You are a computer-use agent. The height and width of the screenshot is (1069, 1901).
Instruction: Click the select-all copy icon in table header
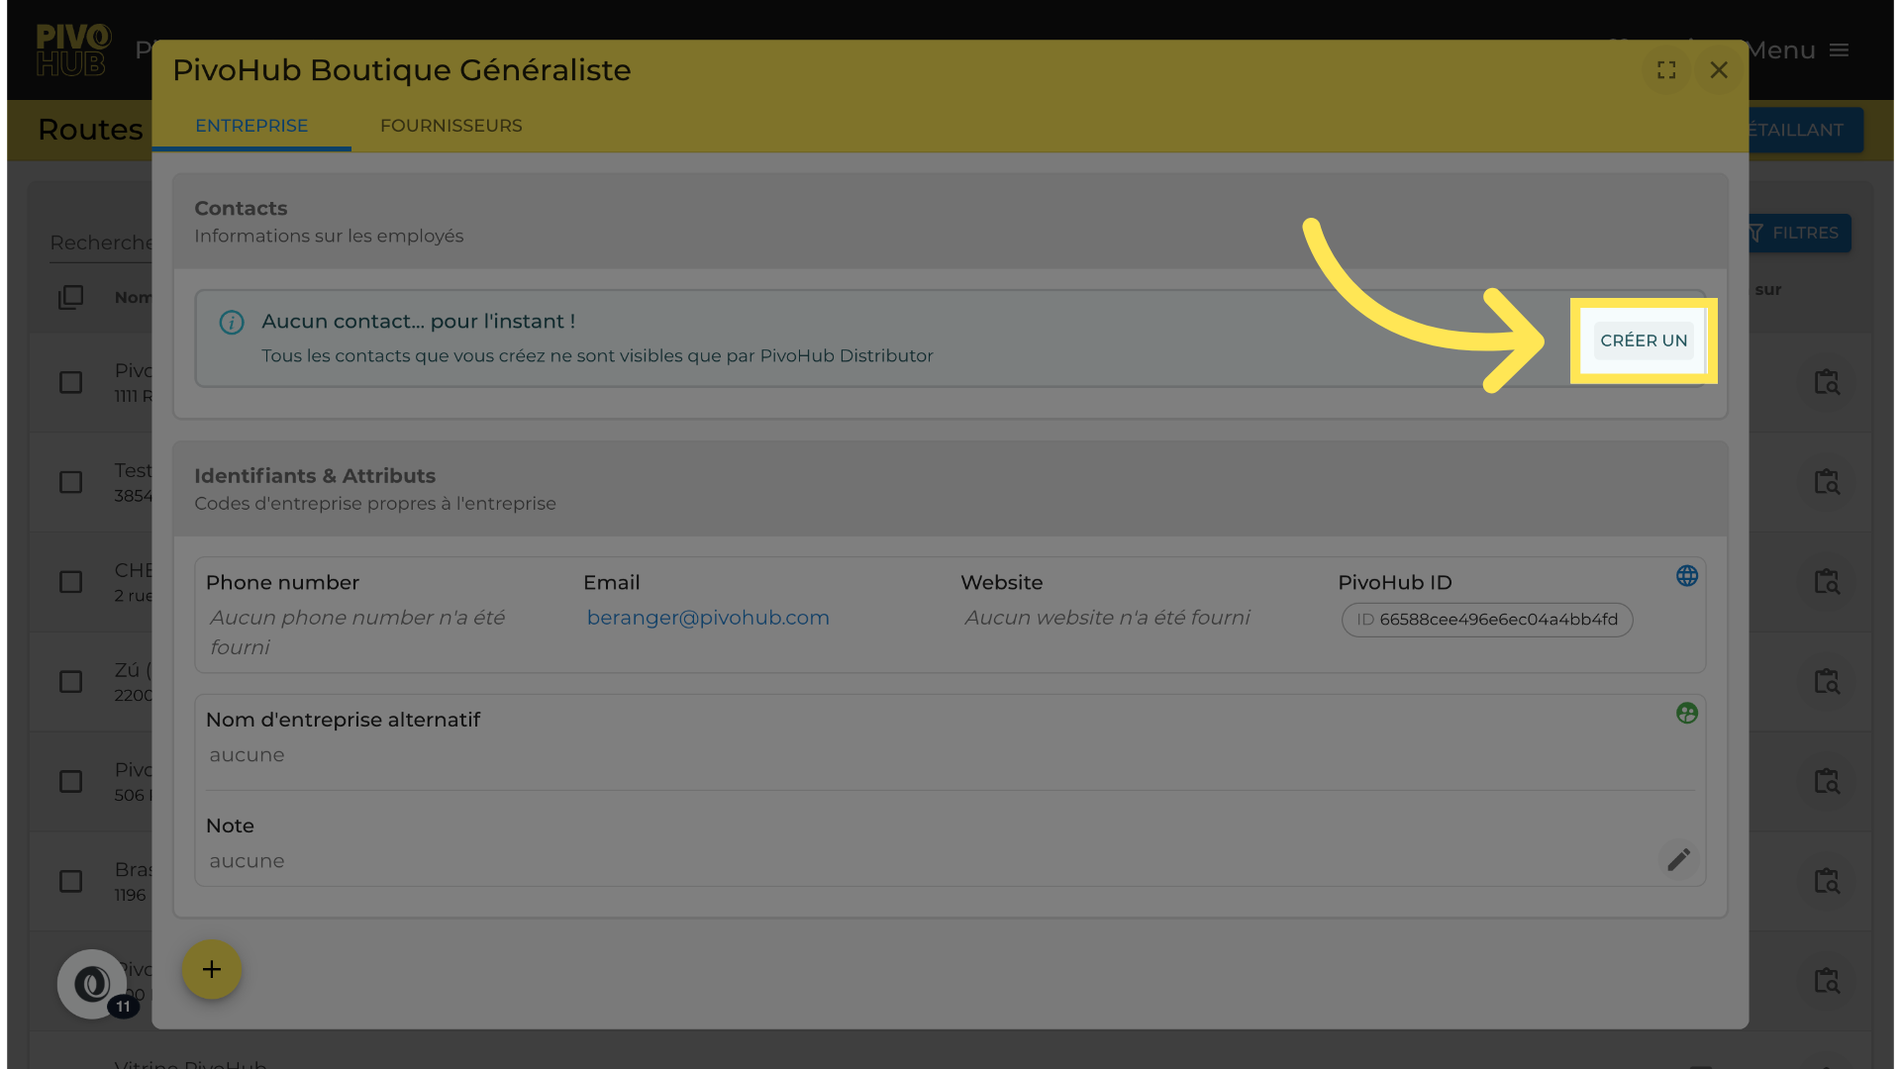[x=70, y=297]
